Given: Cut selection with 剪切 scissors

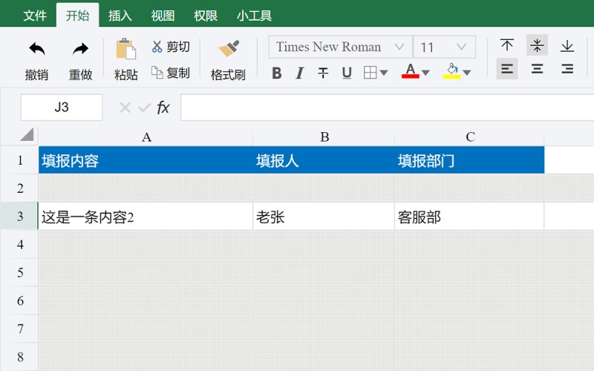Looking at the screenshot, I should click(171, 47).
